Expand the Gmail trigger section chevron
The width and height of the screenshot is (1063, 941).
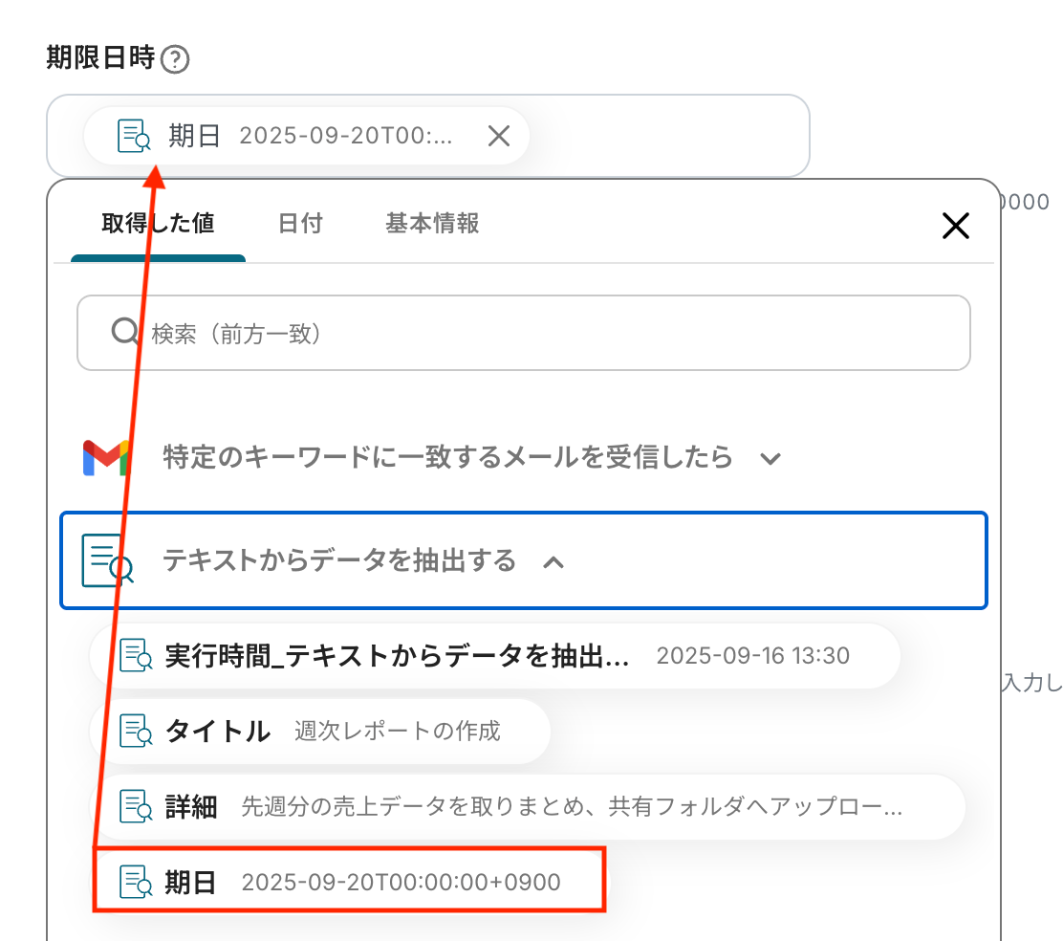[770, 459]
